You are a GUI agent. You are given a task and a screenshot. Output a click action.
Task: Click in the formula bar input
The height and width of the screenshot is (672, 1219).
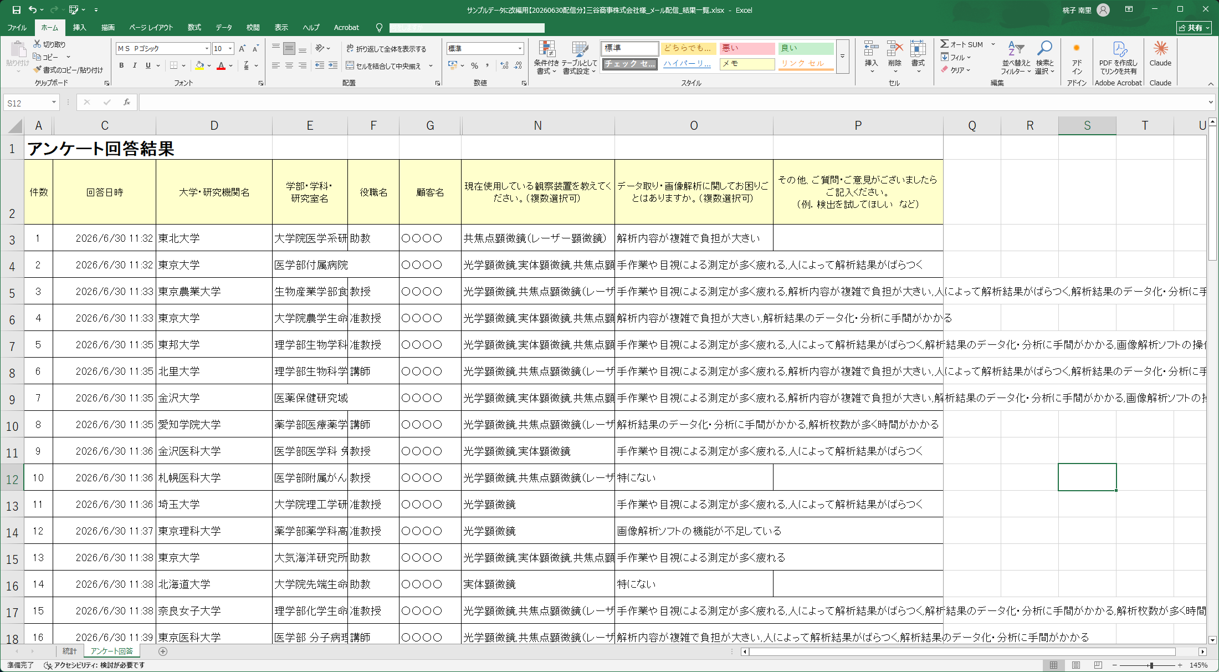(x=672, y=103)
